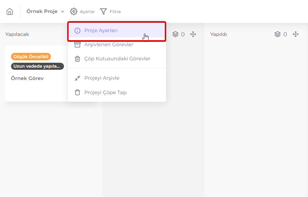Click the Uzun vadede yapıla... dark tag
308x197 pixels.
pyautogui.click(x=37, y=66)
